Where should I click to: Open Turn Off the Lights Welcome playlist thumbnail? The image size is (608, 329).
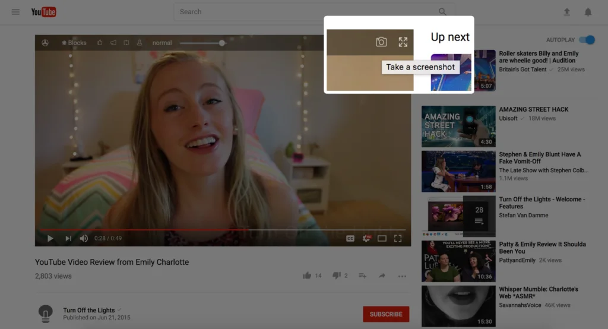[x=458, y=217]
